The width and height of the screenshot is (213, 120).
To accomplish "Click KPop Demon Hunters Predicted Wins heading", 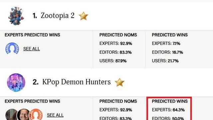I will (170, 101).
